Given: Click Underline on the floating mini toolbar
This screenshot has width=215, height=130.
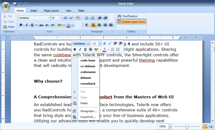Looking at the screenshot, I should coord(85,49).
